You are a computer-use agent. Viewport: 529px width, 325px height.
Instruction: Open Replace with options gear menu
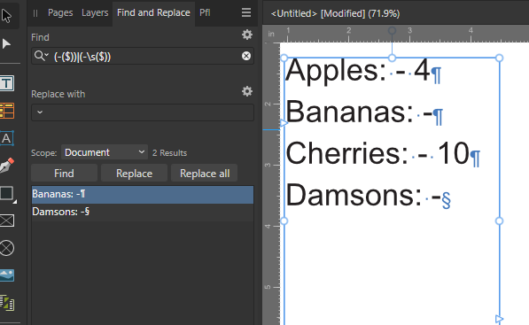coord(247,91)
